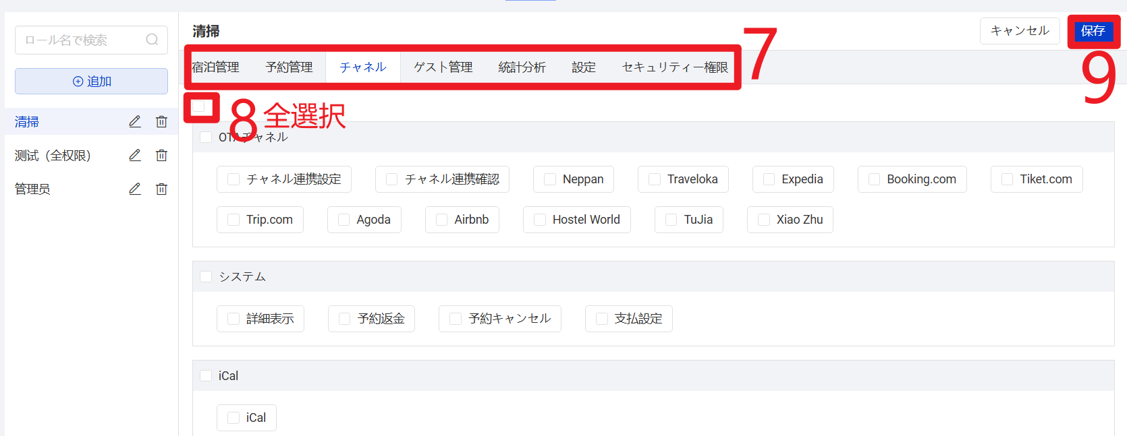
Task: Click the 追加 add role button
Action: (91, 81)
